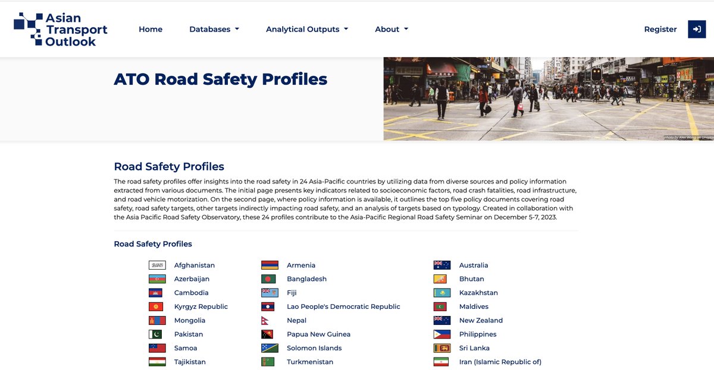Click the Kazakhstan flag icon
Image resolution: width=714 pixels, height=370 pixels.
[x=442, y=293]
